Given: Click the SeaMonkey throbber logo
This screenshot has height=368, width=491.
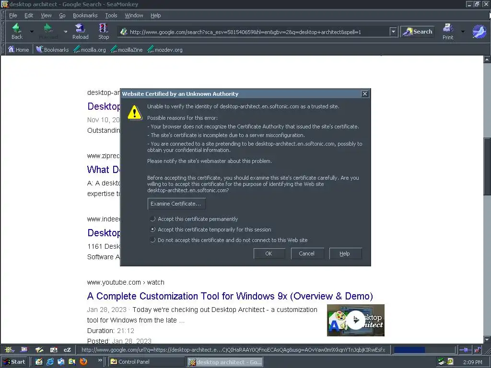Looking at the screenshot, I should coord(479,32).
